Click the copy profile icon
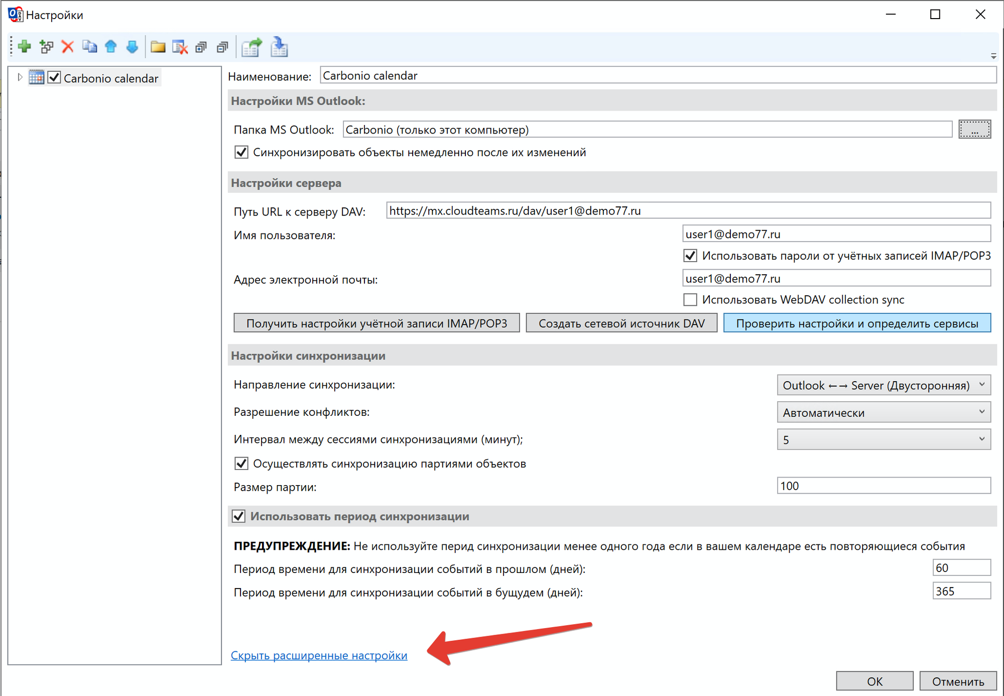The height and width of the screenshot is (696, 1004). pyautogui.click(x=89, y=47)
